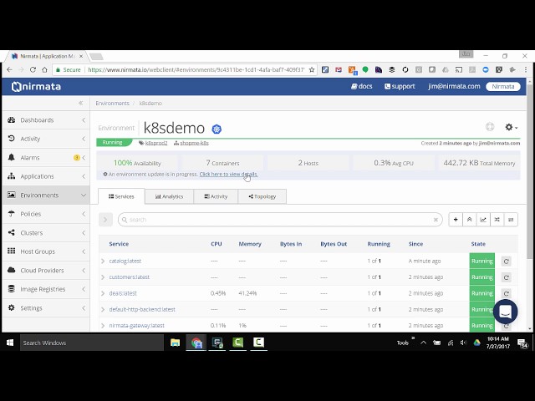Open File Explorer from taskbar
This screenshot has height=401, width=535.
coord(175,343)
